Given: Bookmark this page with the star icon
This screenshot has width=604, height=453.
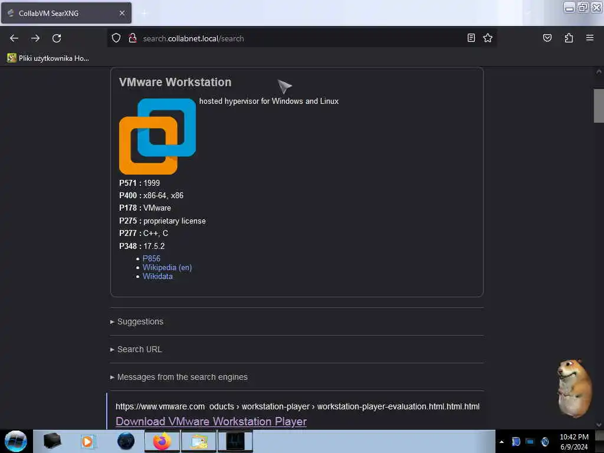Looking at the screenshot, I should pyautogui.click(x=488, y=38).
